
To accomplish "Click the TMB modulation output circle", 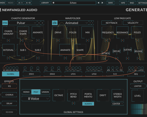I will 17,68.
